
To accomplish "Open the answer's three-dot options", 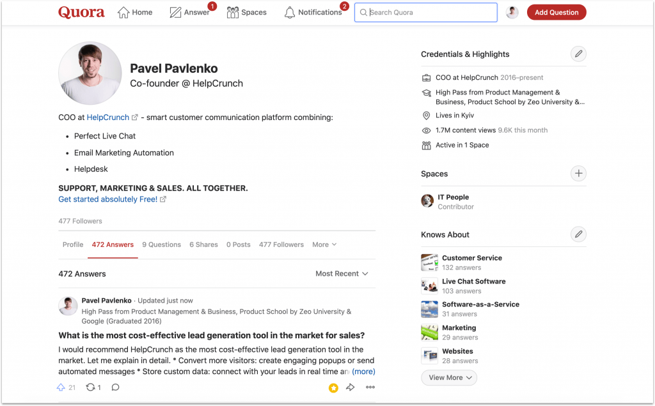I will 370,387.
